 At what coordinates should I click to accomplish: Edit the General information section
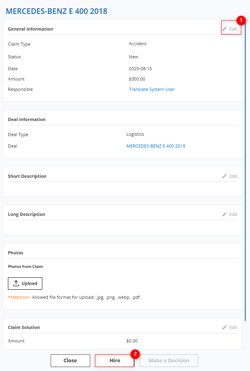coord(230,29)
